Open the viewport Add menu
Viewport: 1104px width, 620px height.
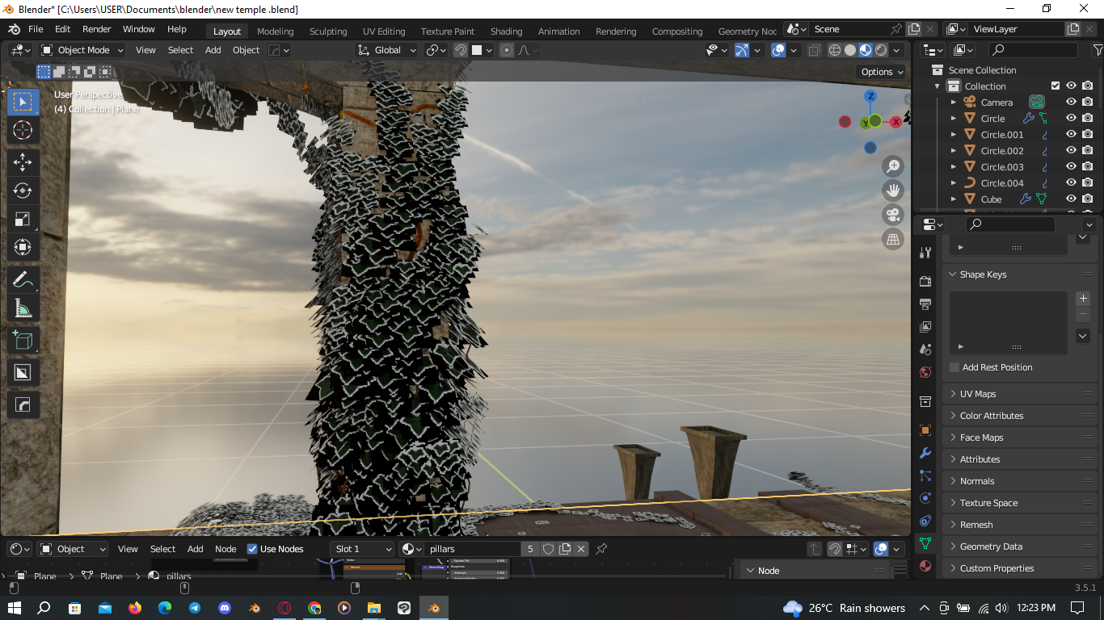click(x=213, y=50)
